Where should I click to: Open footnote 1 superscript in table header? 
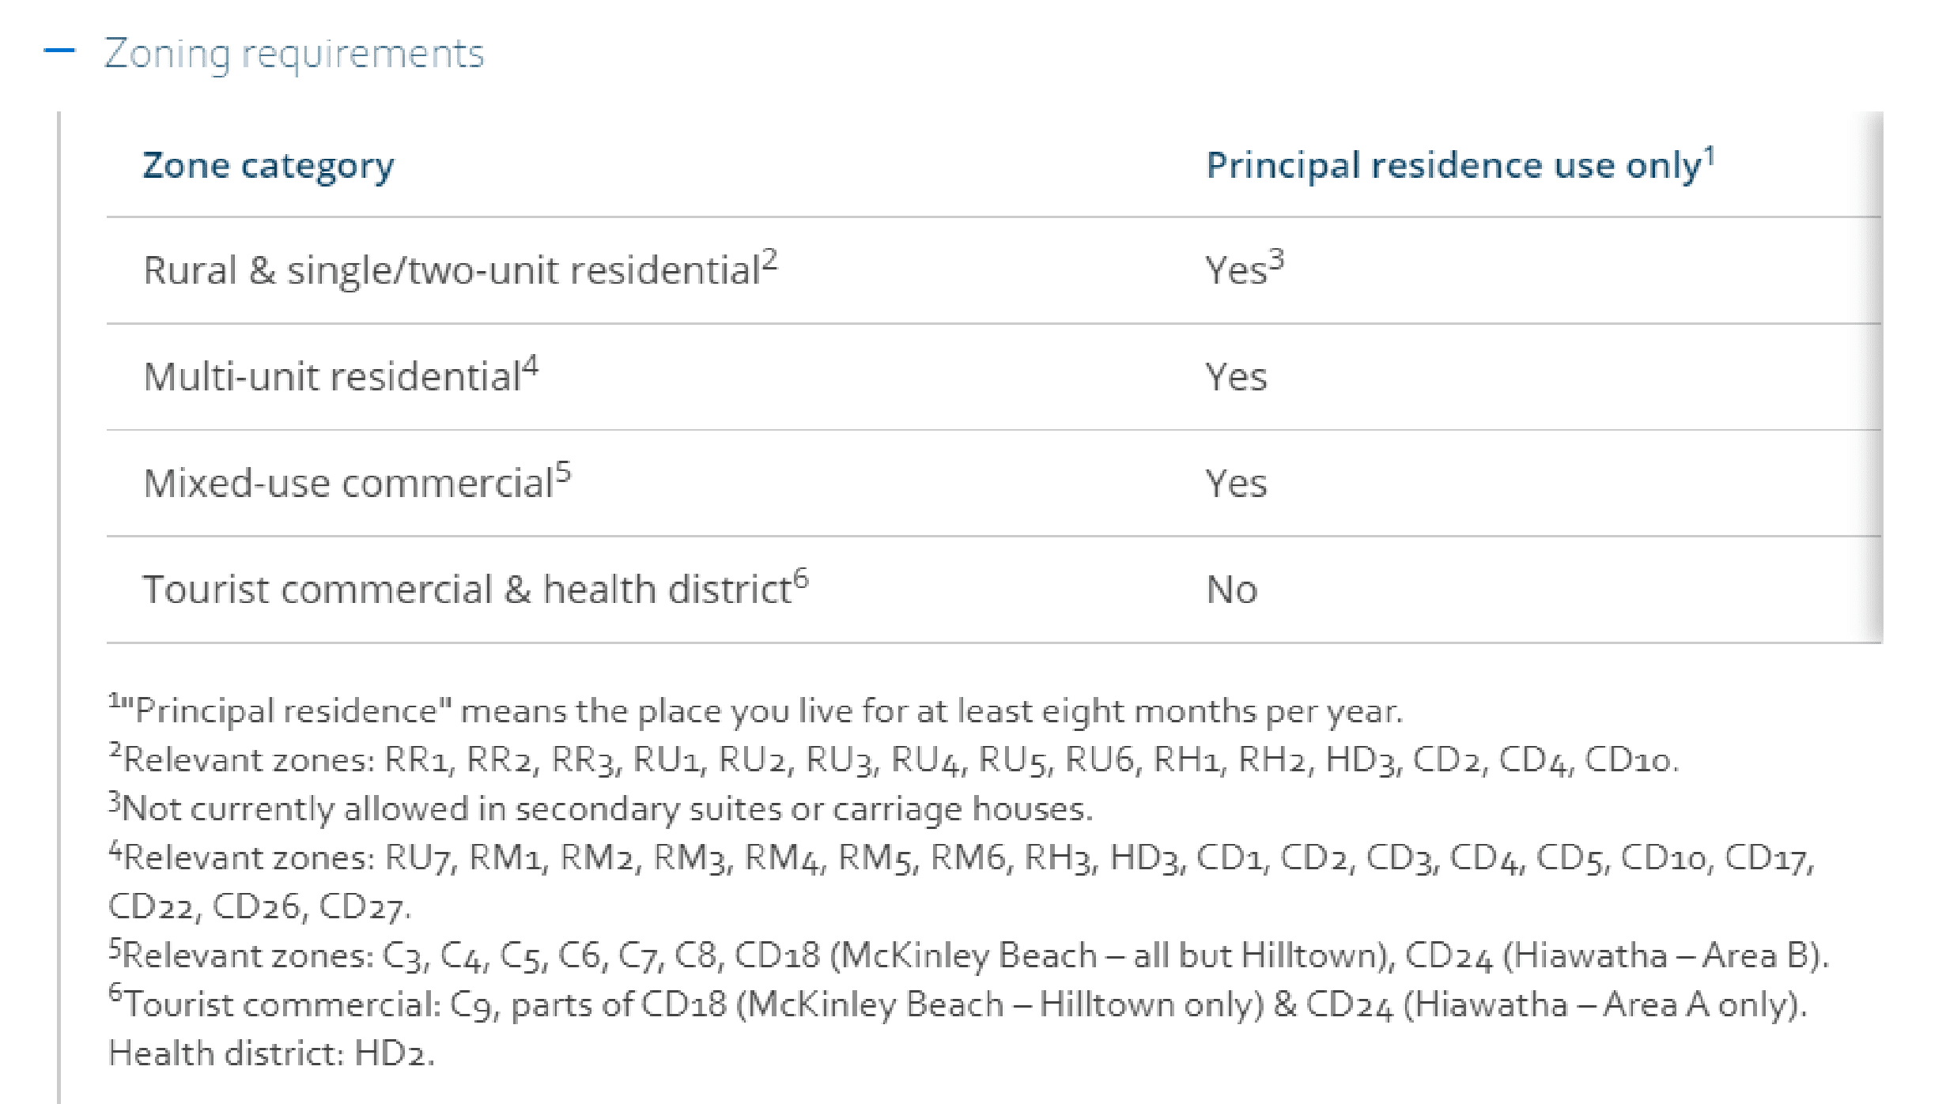[1709, 155]
